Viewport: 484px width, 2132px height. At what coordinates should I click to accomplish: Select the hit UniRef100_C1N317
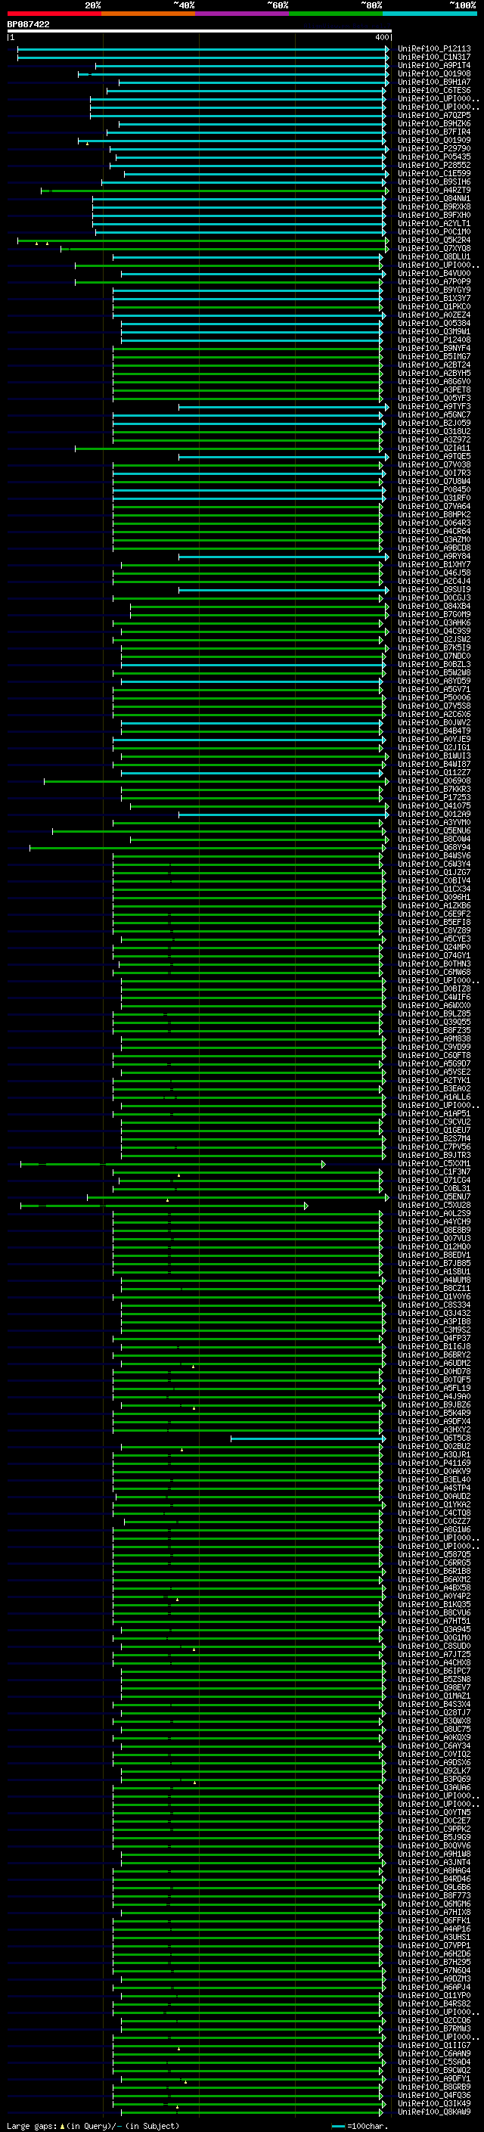pyautogui.click(x=434, y=57)
